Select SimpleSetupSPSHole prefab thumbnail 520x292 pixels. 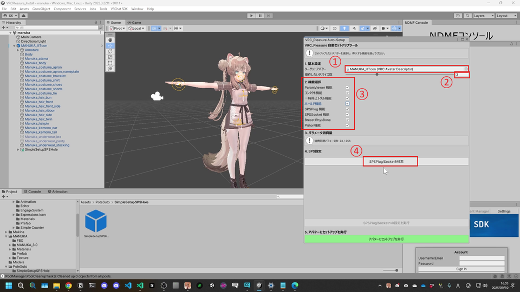point(96,221)
